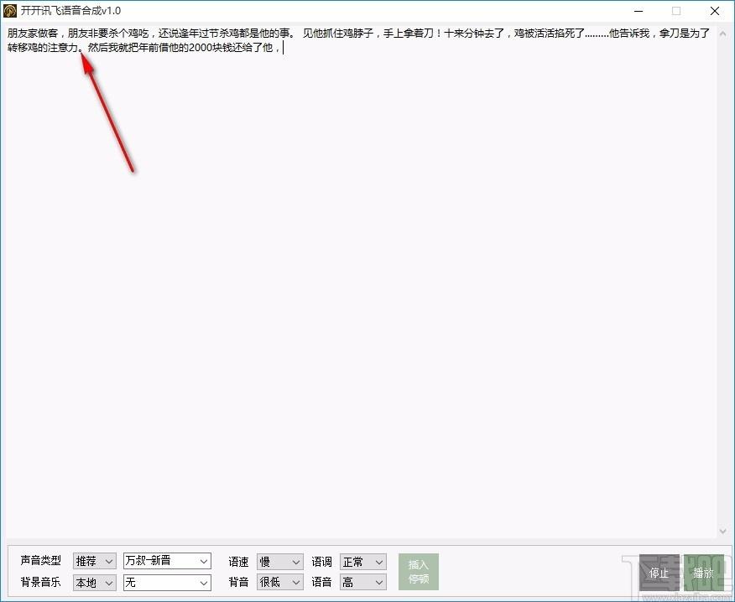Image resolution: width=735 pixels, height=602 pixels.
Task: Open the 语调 tone dropdown showing 正常
Action: click(x=362, y=561)
